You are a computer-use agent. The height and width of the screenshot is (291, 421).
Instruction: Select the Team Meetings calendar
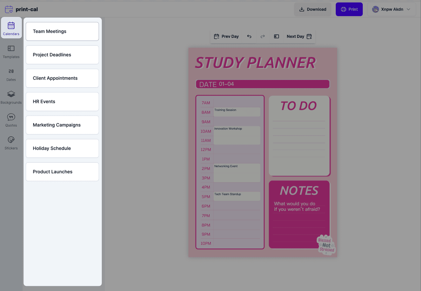pos(62,32)
